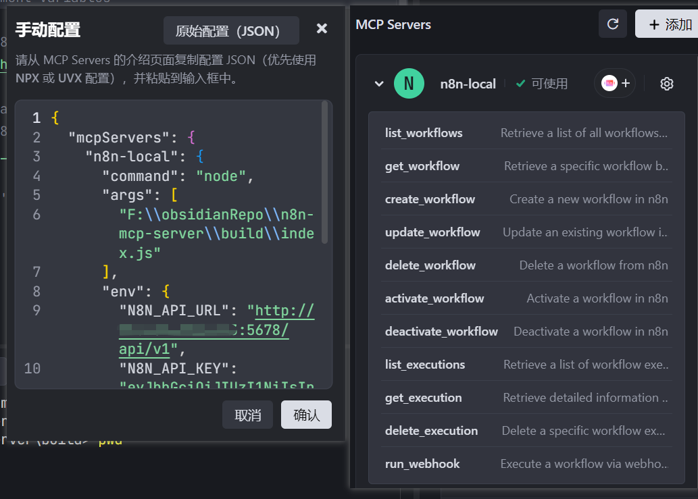Open n8n-local server settings gear
This screenshot has height=499, width=698.
click(666, 84)
